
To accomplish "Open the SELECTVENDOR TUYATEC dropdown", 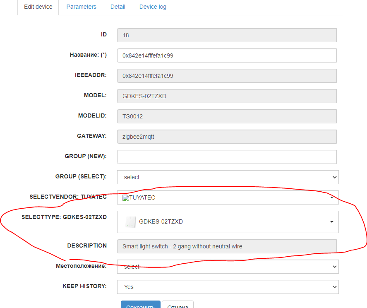I will [228, 197].
